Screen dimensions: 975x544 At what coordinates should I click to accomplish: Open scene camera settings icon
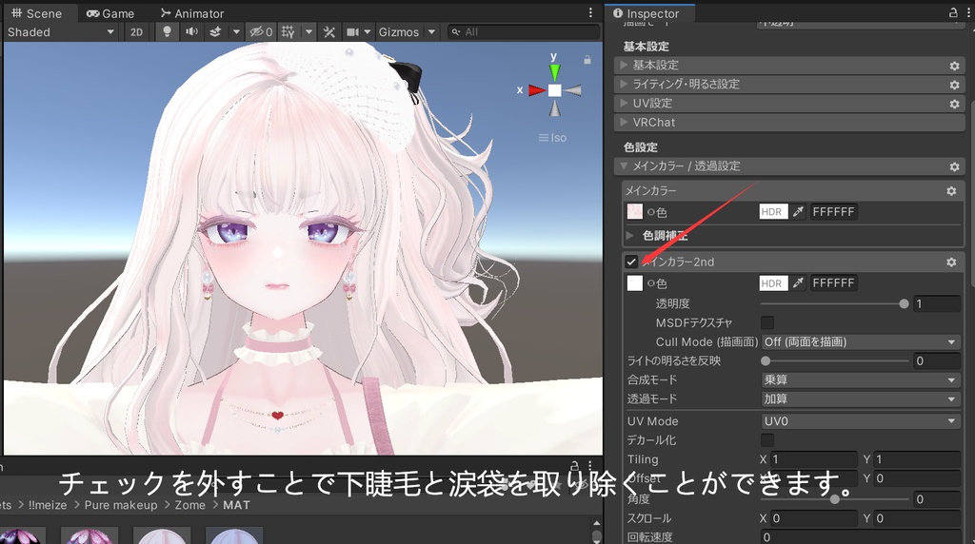point(352,31)
